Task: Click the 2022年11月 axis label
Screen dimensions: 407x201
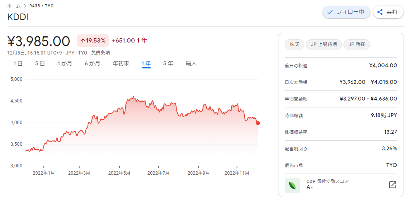Action: [237, 173]
